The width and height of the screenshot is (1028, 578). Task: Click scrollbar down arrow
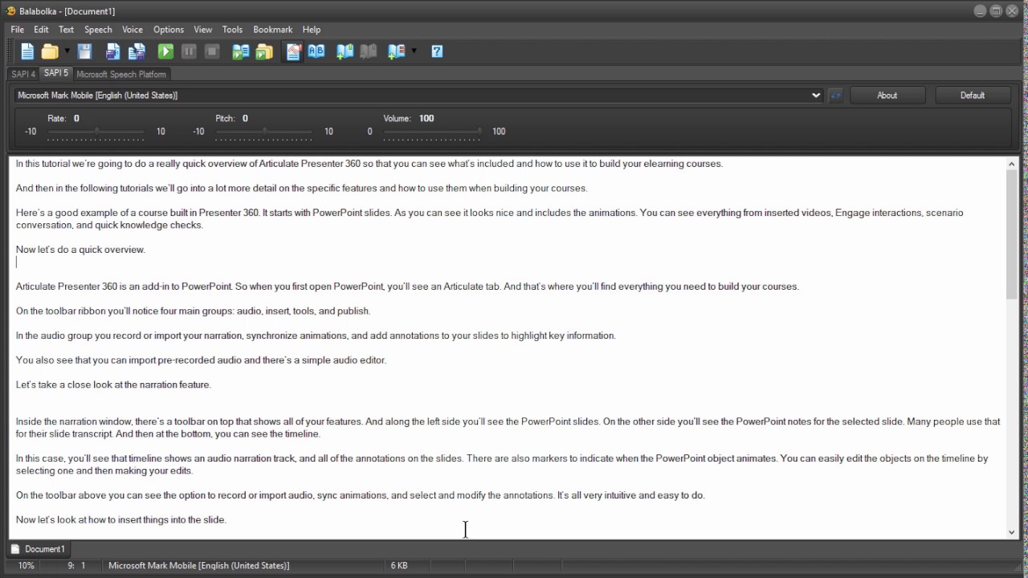(1011, 531)
